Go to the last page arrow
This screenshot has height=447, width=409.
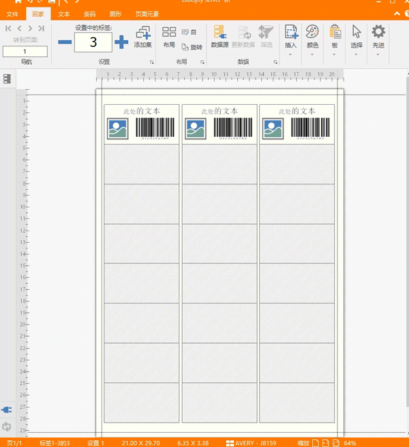(x=42, y=28)
